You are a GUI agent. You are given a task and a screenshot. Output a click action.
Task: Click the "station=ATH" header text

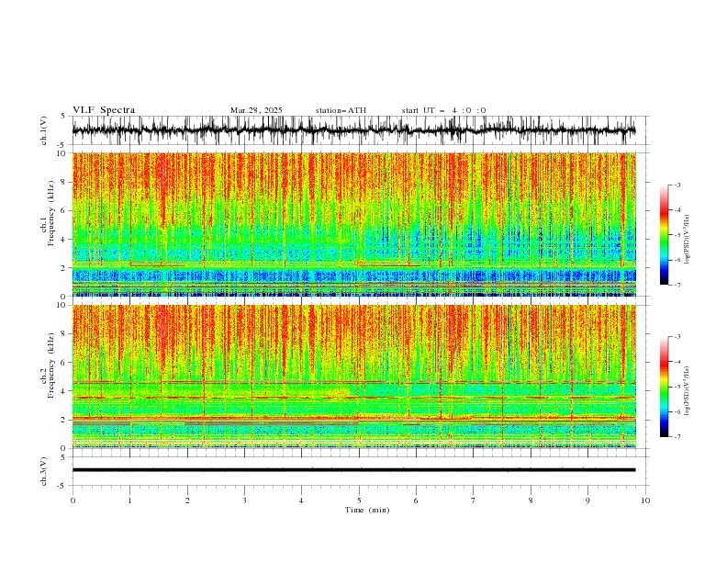[x=341, y=110]
